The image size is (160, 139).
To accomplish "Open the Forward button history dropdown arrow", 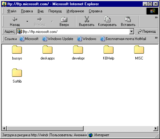I will (52, 21).
